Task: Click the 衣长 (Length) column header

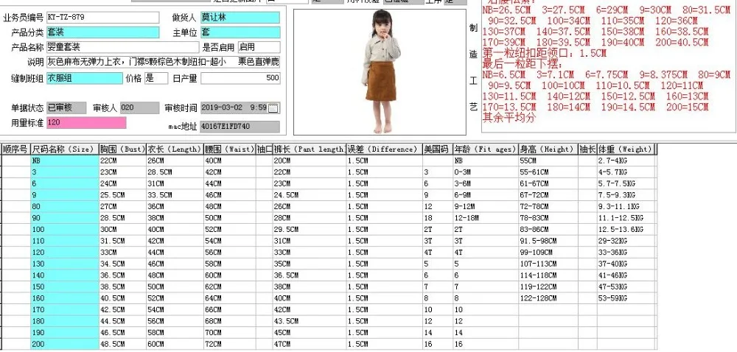Action: coord(175,149)
